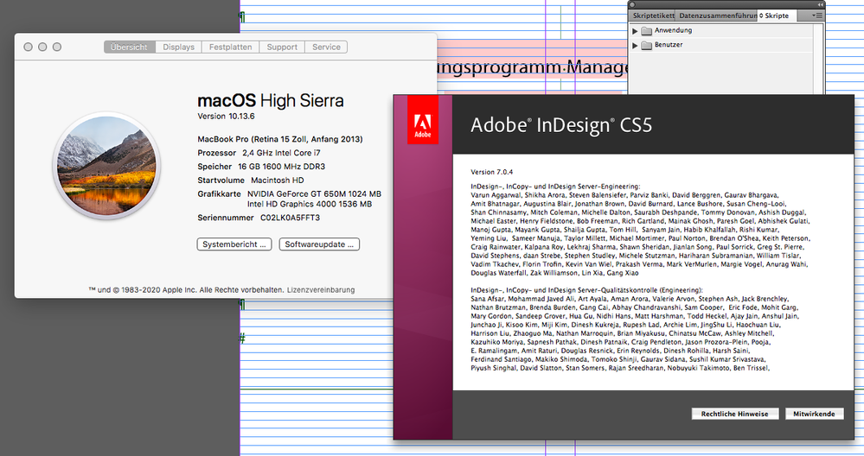The image size is (864, 456).
Task: Expand the Anwendung scripts folder
Action: click(x=635, y=31)
